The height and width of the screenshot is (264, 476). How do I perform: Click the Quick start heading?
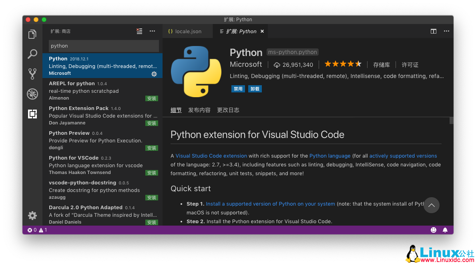pos(191,189)
